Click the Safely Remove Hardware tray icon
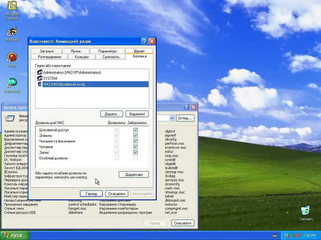 click(x=292, y=235)
